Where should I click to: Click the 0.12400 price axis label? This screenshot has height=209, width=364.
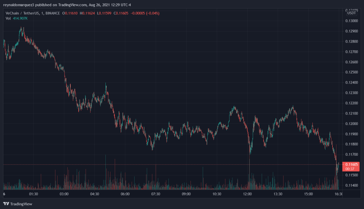(351, 82)
